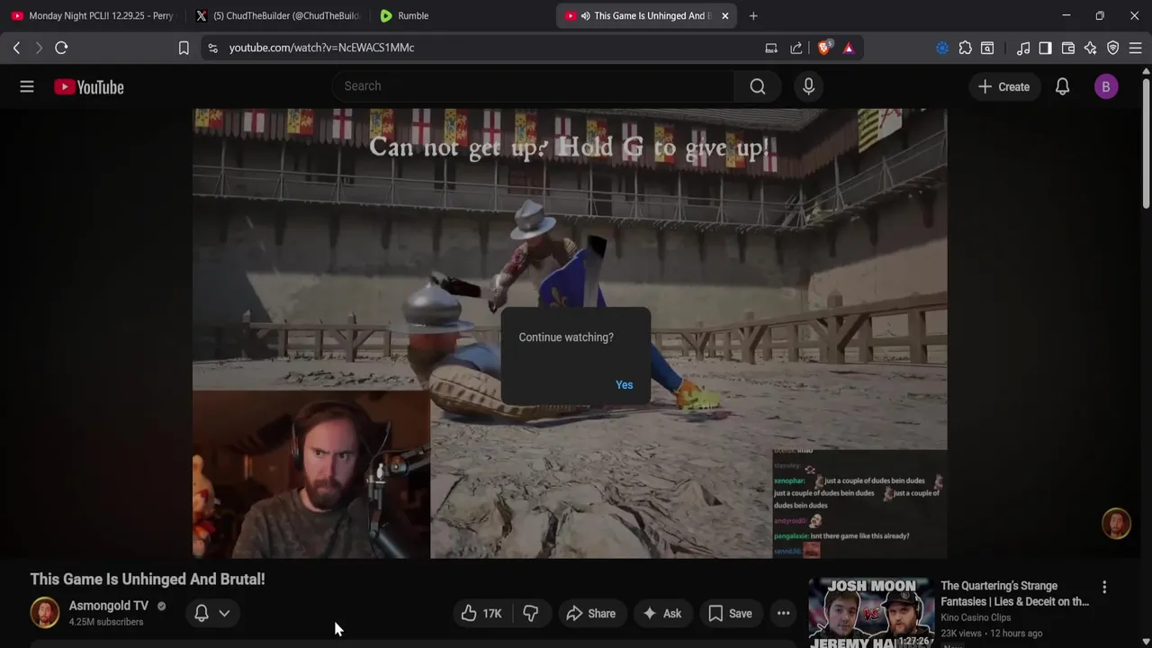
Task: Focus the YouTube search box
Action: (x=533, y=86)
